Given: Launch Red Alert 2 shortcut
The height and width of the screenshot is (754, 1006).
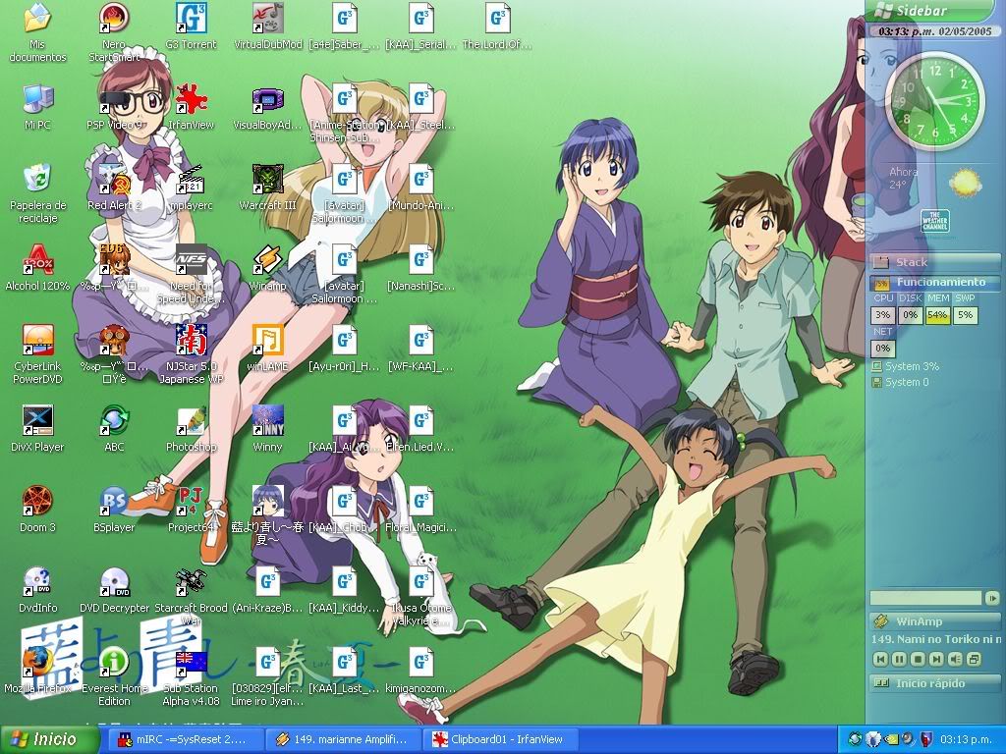Looking at the screenshot, I should tap(114, 181).
